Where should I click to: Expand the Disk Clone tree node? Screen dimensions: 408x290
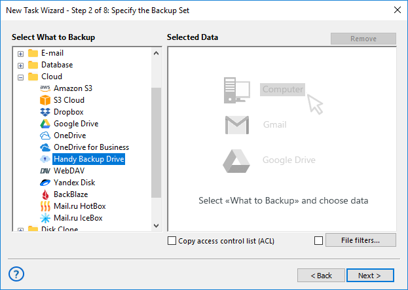point(20,230)
